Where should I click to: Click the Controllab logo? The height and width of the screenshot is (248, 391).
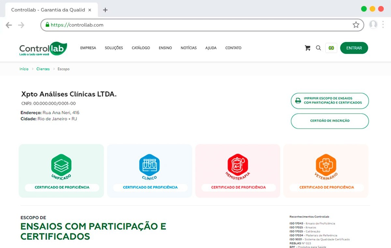coord(43,49)
